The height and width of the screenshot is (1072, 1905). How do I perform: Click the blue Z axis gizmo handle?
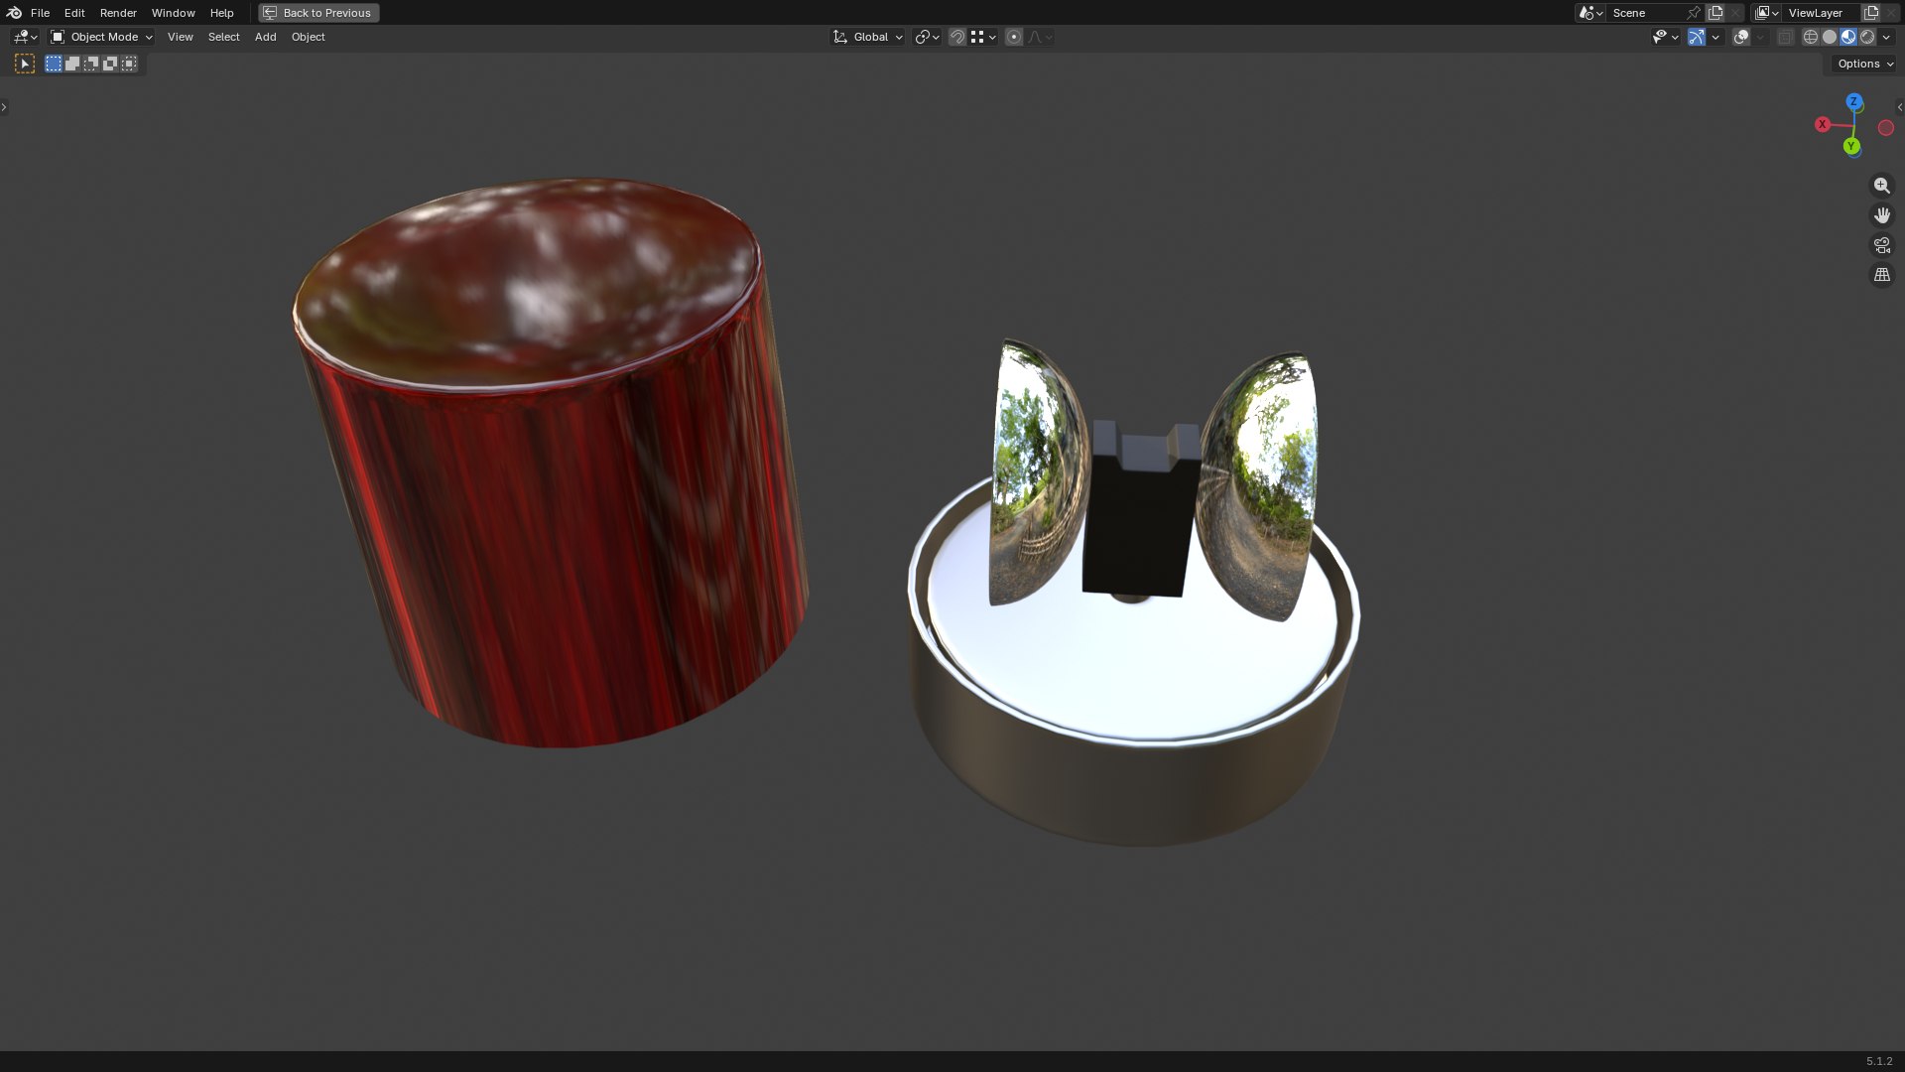(1853, 102)
